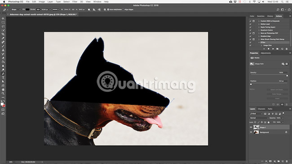292x164 pixels.
Task: Open Spotlight search in menu bar
Action: coord(282,2)
